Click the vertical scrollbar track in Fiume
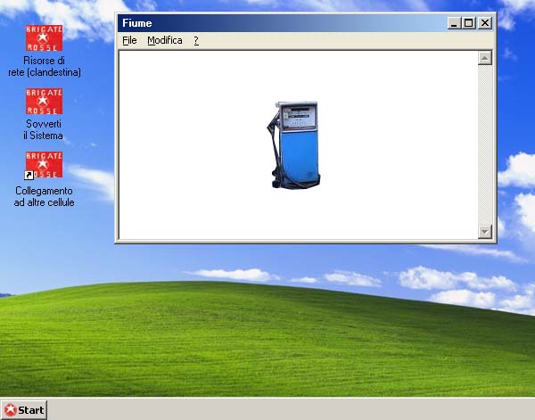The image size is (535, 420). 485,144
